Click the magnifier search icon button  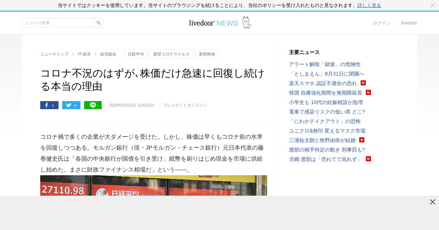[x=98, y=23]
